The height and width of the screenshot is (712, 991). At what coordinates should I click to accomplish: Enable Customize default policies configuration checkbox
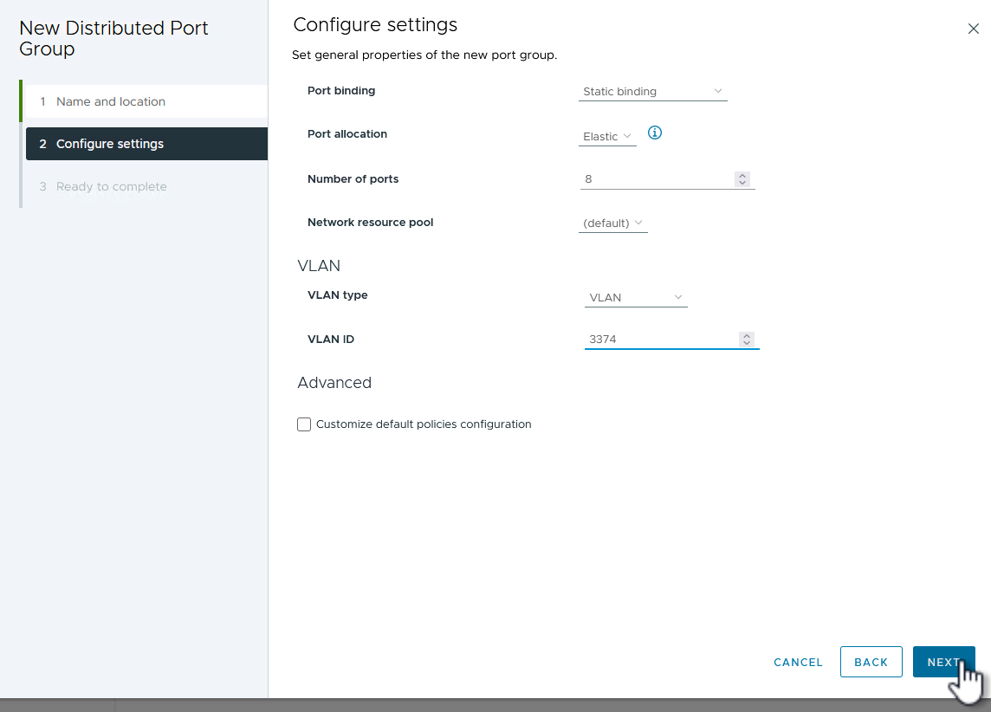pyautogui.click(x=304, y=424)
